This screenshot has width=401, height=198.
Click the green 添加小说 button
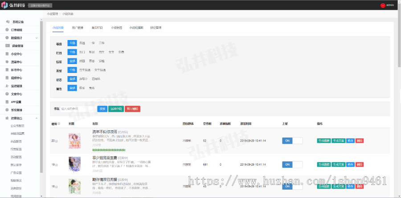pos(116,109)
